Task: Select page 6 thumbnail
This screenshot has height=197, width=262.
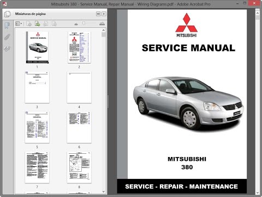Action: (79, 127)
